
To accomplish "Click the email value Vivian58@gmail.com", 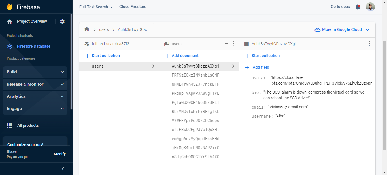I will click(x=288, y=107).
